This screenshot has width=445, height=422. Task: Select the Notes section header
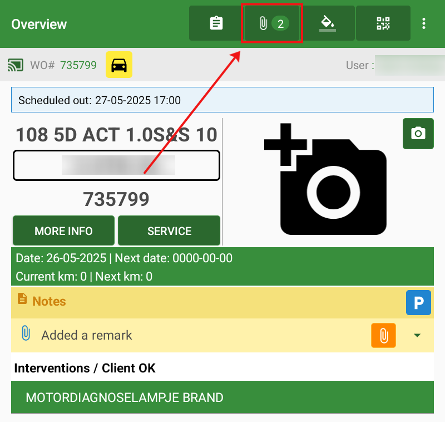click(x=49, y=301)
